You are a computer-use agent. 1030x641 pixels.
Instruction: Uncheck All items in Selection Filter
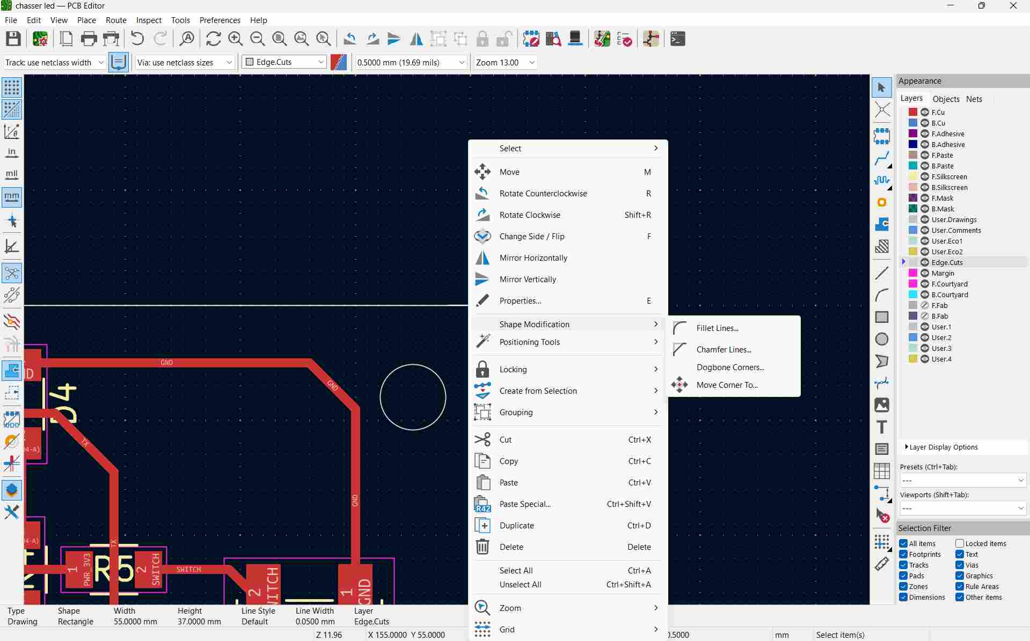(903, 543)
